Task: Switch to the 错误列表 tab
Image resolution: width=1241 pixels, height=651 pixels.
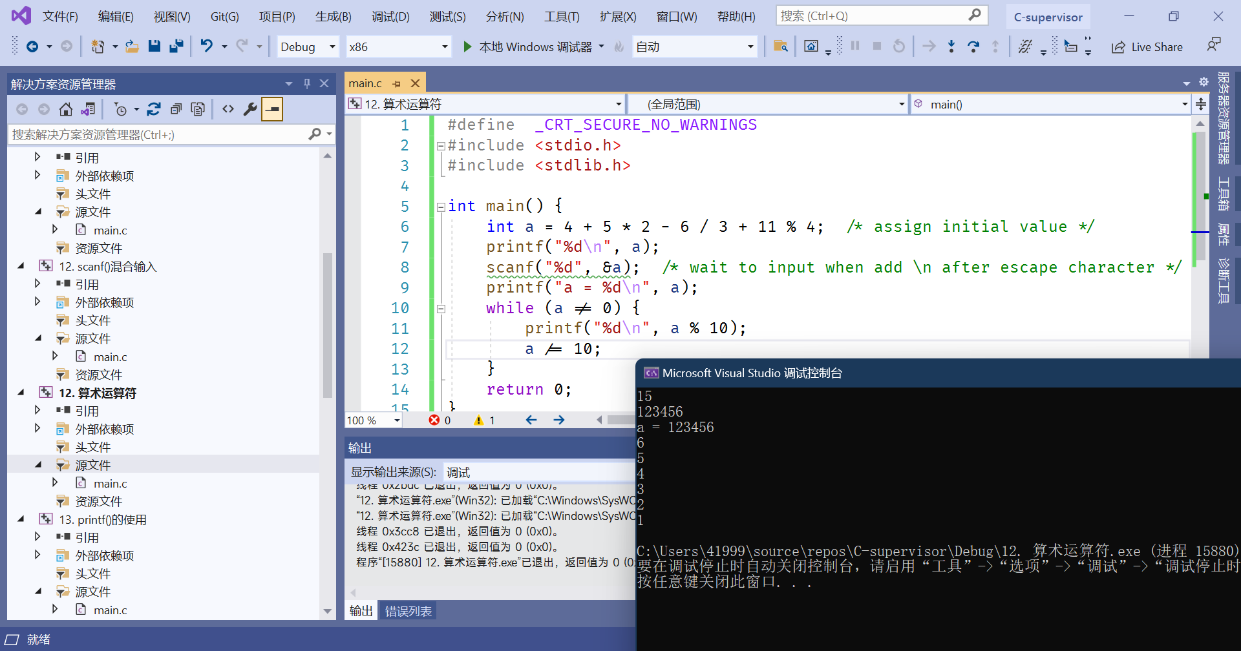Action: point(408,611)
